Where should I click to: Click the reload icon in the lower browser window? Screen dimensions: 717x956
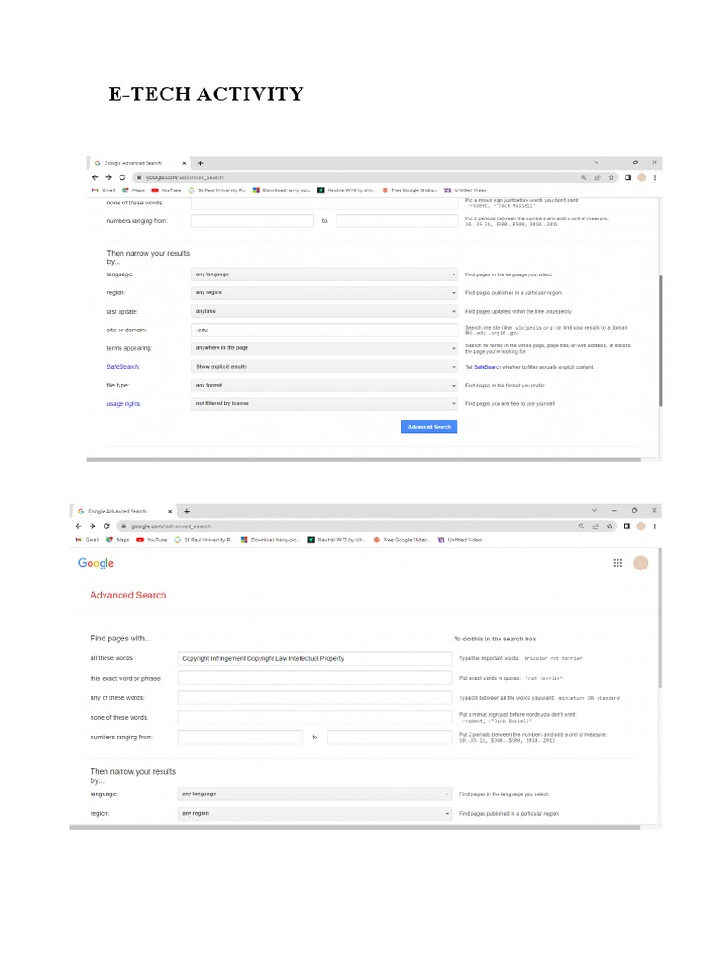point(106,526)
